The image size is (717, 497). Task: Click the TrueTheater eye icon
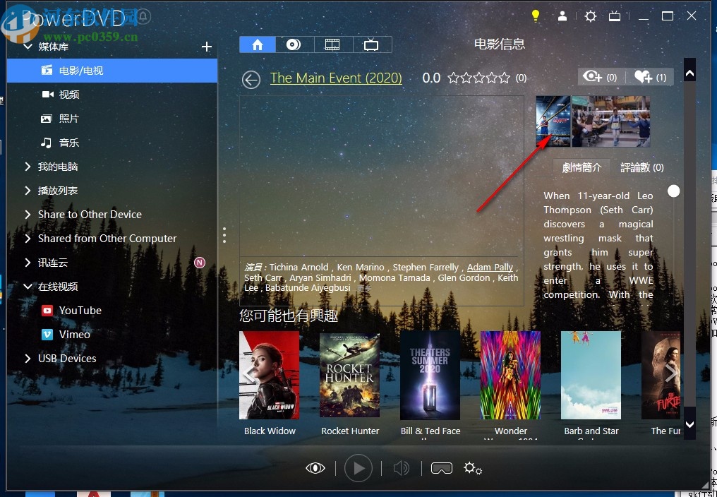point(315,468)
